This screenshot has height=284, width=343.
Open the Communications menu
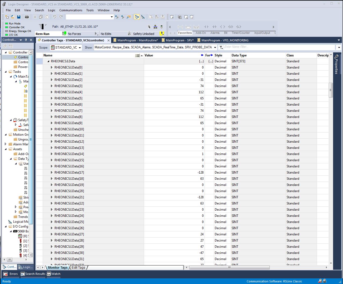pyautogui.click(x=71, y=10)
